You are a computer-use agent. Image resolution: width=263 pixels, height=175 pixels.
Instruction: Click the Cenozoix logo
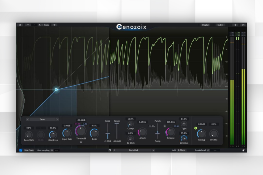point(131,27)
